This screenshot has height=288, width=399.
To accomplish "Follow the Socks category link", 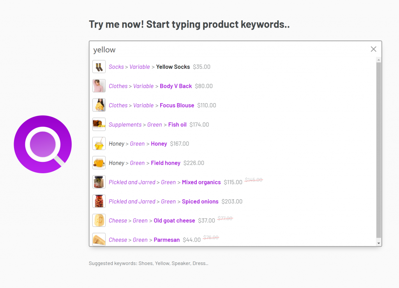I will (x=116, y=67).
